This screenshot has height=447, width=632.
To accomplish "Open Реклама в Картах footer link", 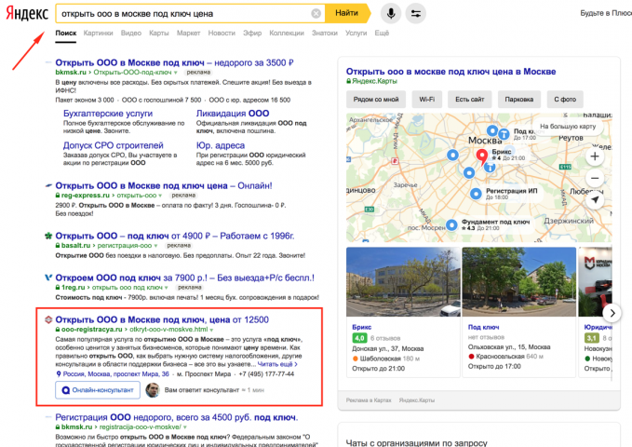I will point(369,400).
